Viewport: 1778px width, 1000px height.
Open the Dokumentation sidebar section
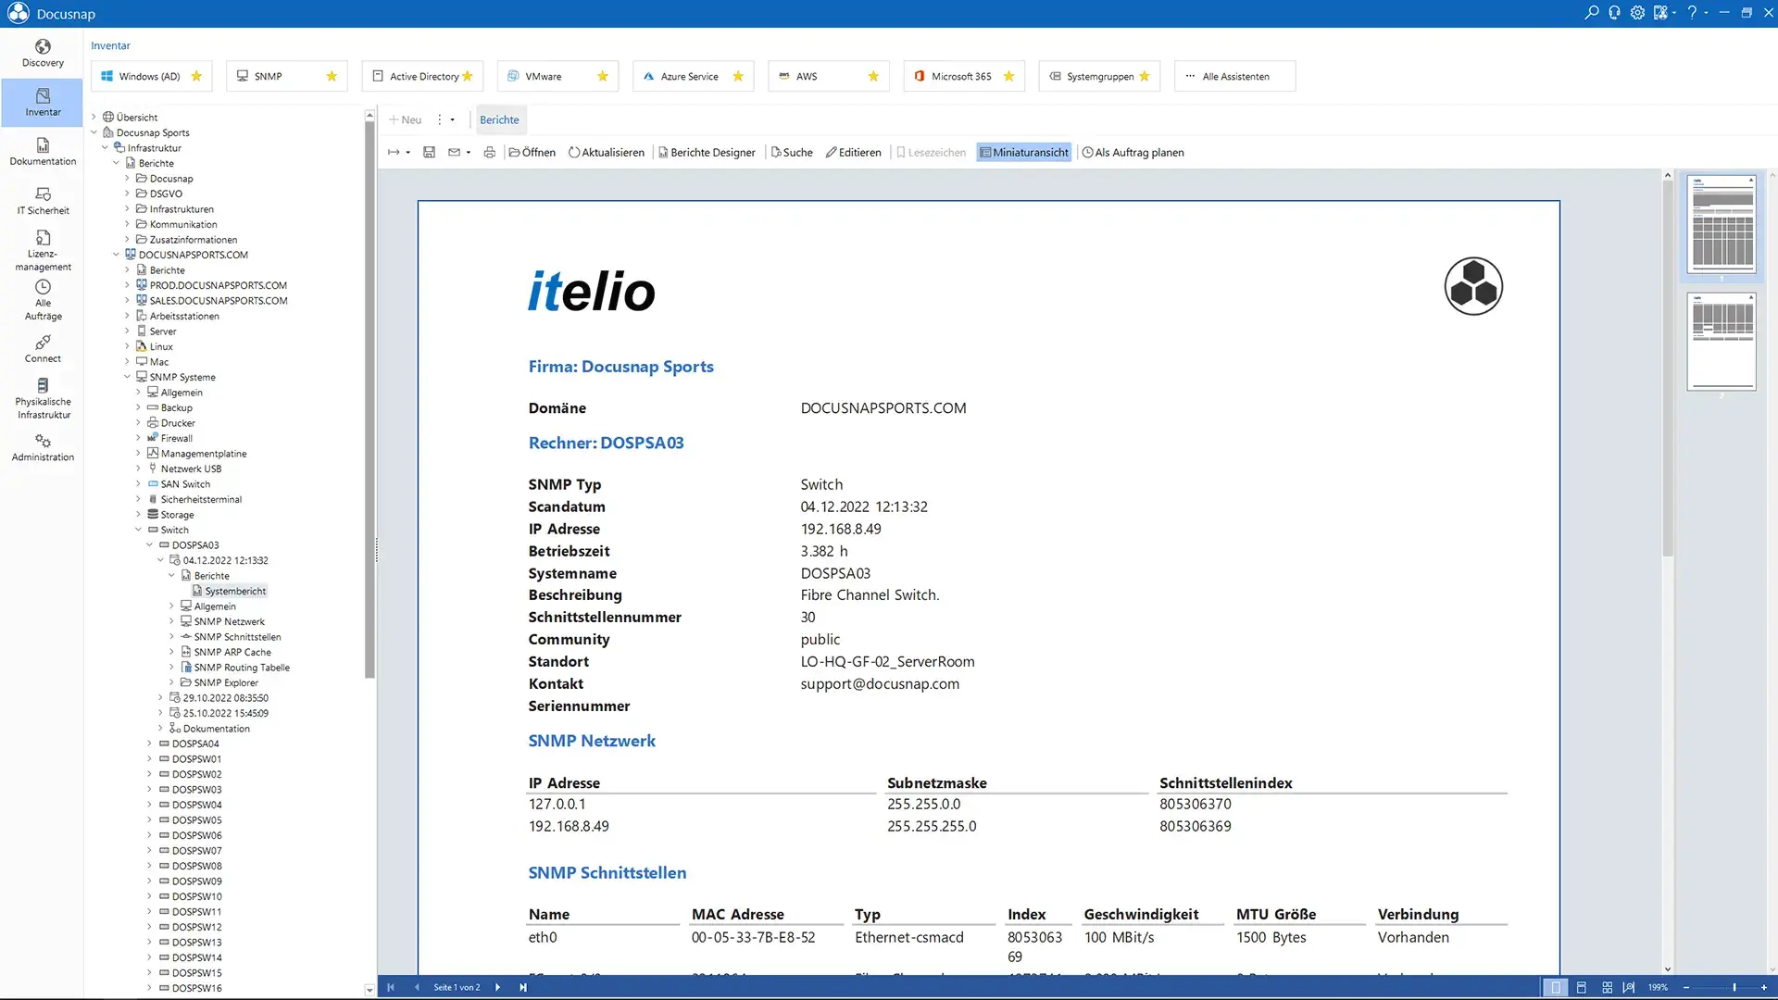tap(43, 152)
